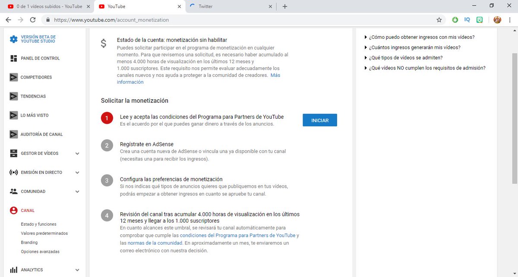Expand Emisión en directo chevron

pyautogui.click(x=77, y=172)
